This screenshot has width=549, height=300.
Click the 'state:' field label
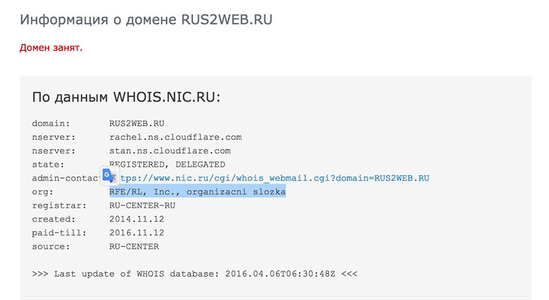[x=48, y=165]
